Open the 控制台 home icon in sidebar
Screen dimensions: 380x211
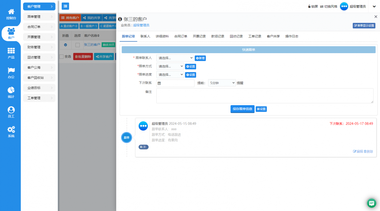pyautogui.click(x=11, y=12)
